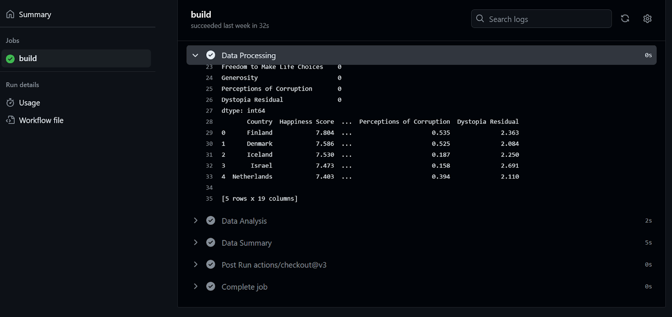
Task: Click the 'Netherlands' log row text
Action: (x=252, y=177)
